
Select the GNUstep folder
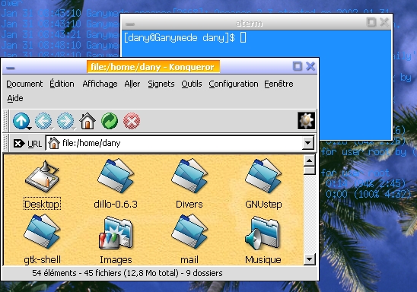point(263,176)
